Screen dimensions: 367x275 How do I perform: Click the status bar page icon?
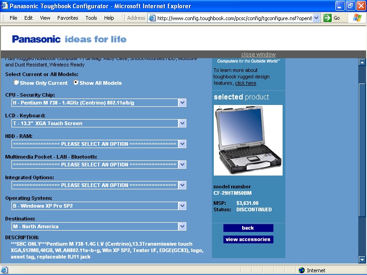(5, 270)
